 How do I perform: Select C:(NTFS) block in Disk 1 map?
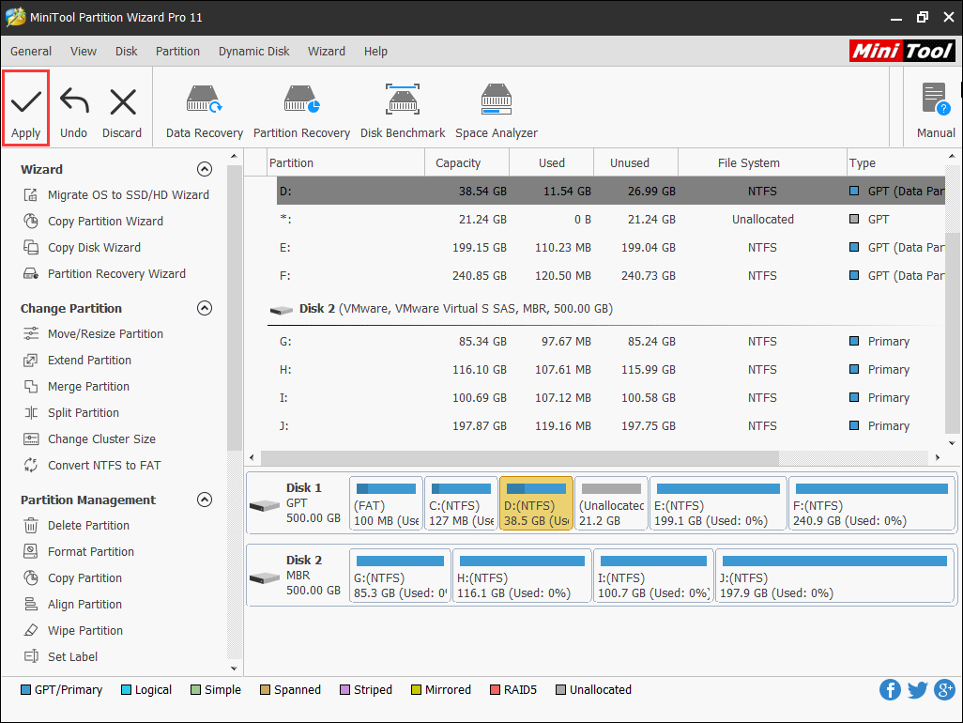click(461, 503)
